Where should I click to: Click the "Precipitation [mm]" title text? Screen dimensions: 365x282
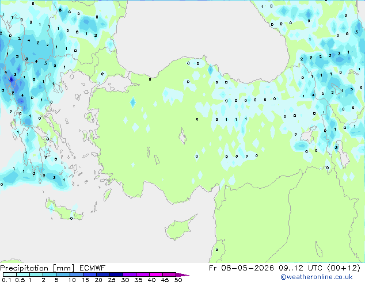click(x=37, y=268)
